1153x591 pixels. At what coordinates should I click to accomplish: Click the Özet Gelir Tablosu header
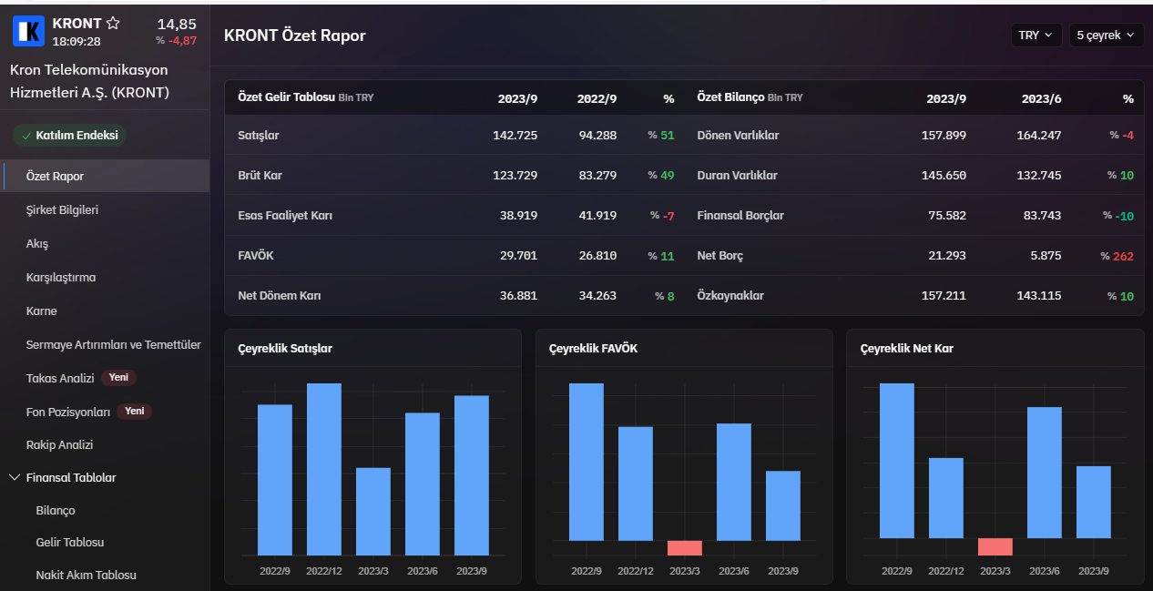click(x=287, y=97)
